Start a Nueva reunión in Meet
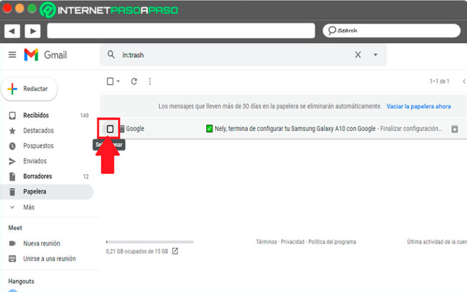 click(x=41, y=243)
